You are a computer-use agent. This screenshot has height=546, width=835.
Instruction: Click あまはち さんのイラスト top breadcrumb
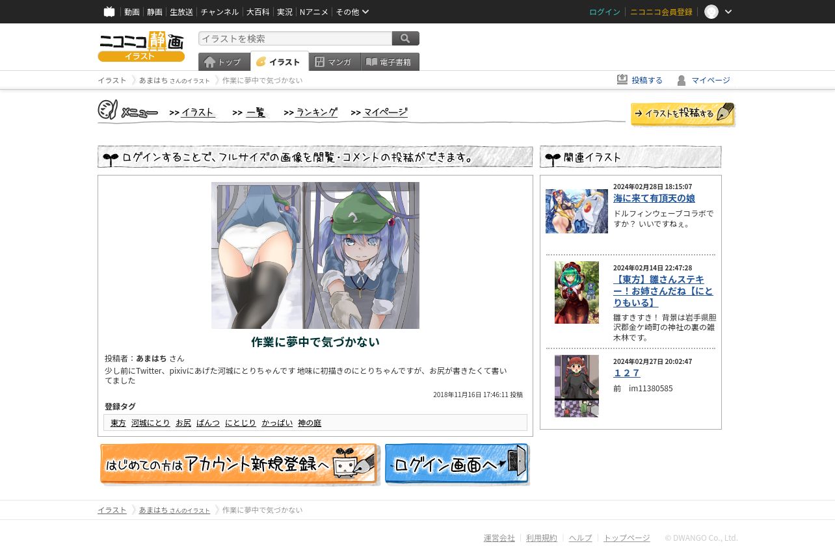click(174, 81)
